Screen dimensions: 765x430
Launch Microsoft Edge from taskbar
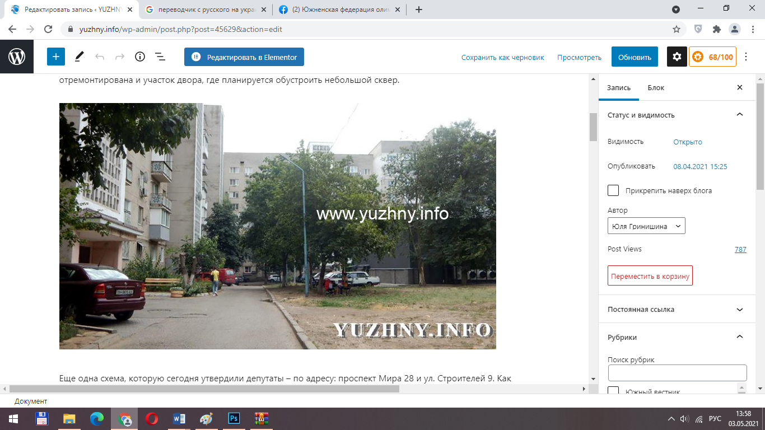click(97, 419)
